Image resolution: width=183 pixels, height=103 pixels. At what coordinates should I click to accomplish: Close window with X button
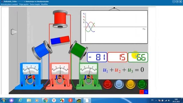tap(180, 1)
